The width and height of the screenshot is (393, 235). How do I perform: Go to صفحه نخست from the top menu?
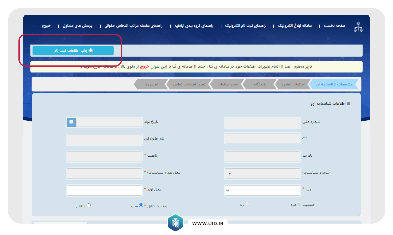click(x=334, y=26)
